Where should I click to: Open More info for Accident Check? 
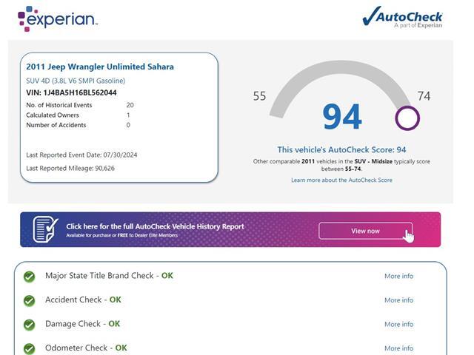(398, 300)
